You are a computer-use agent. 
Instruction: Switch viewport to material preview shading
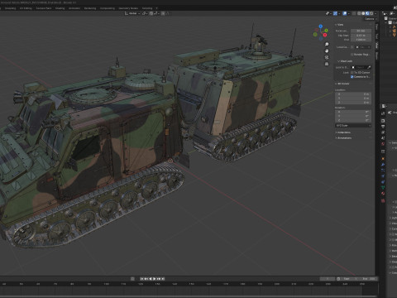point(367,13)
